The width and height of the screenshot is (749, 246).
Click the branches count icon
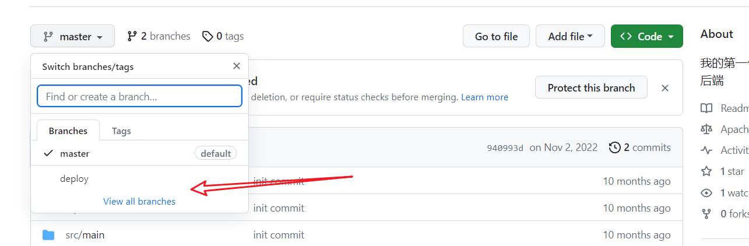[x=132, y=37]
